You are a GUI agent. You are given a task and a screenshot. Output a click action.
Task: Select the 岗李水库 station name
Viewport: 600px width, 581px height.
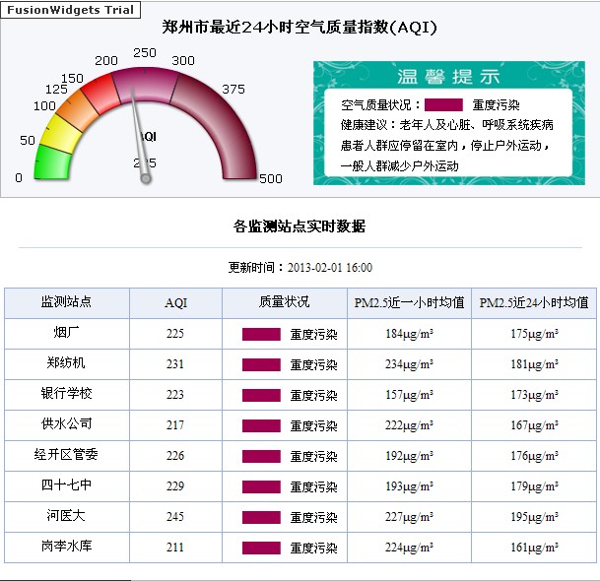coord(66,546)
